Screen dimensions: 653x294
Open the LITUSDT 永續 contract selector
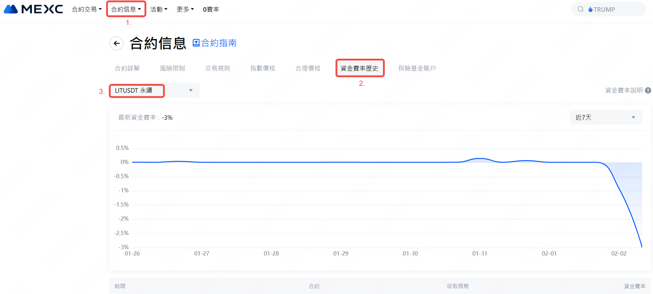click(154, 91)
